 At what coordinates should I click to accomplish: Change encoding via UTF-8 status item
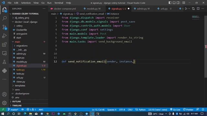point(122,110)
